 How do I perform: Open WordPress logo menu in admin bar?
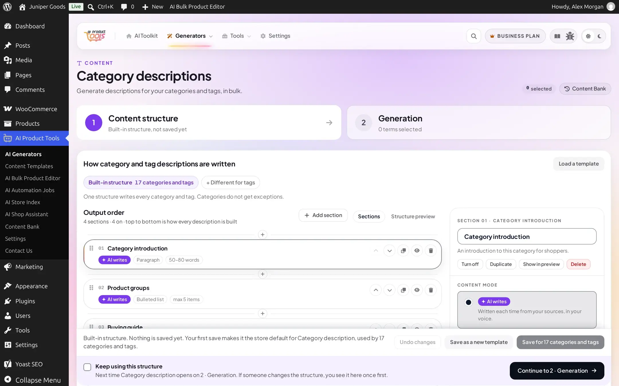click(7, 7)
